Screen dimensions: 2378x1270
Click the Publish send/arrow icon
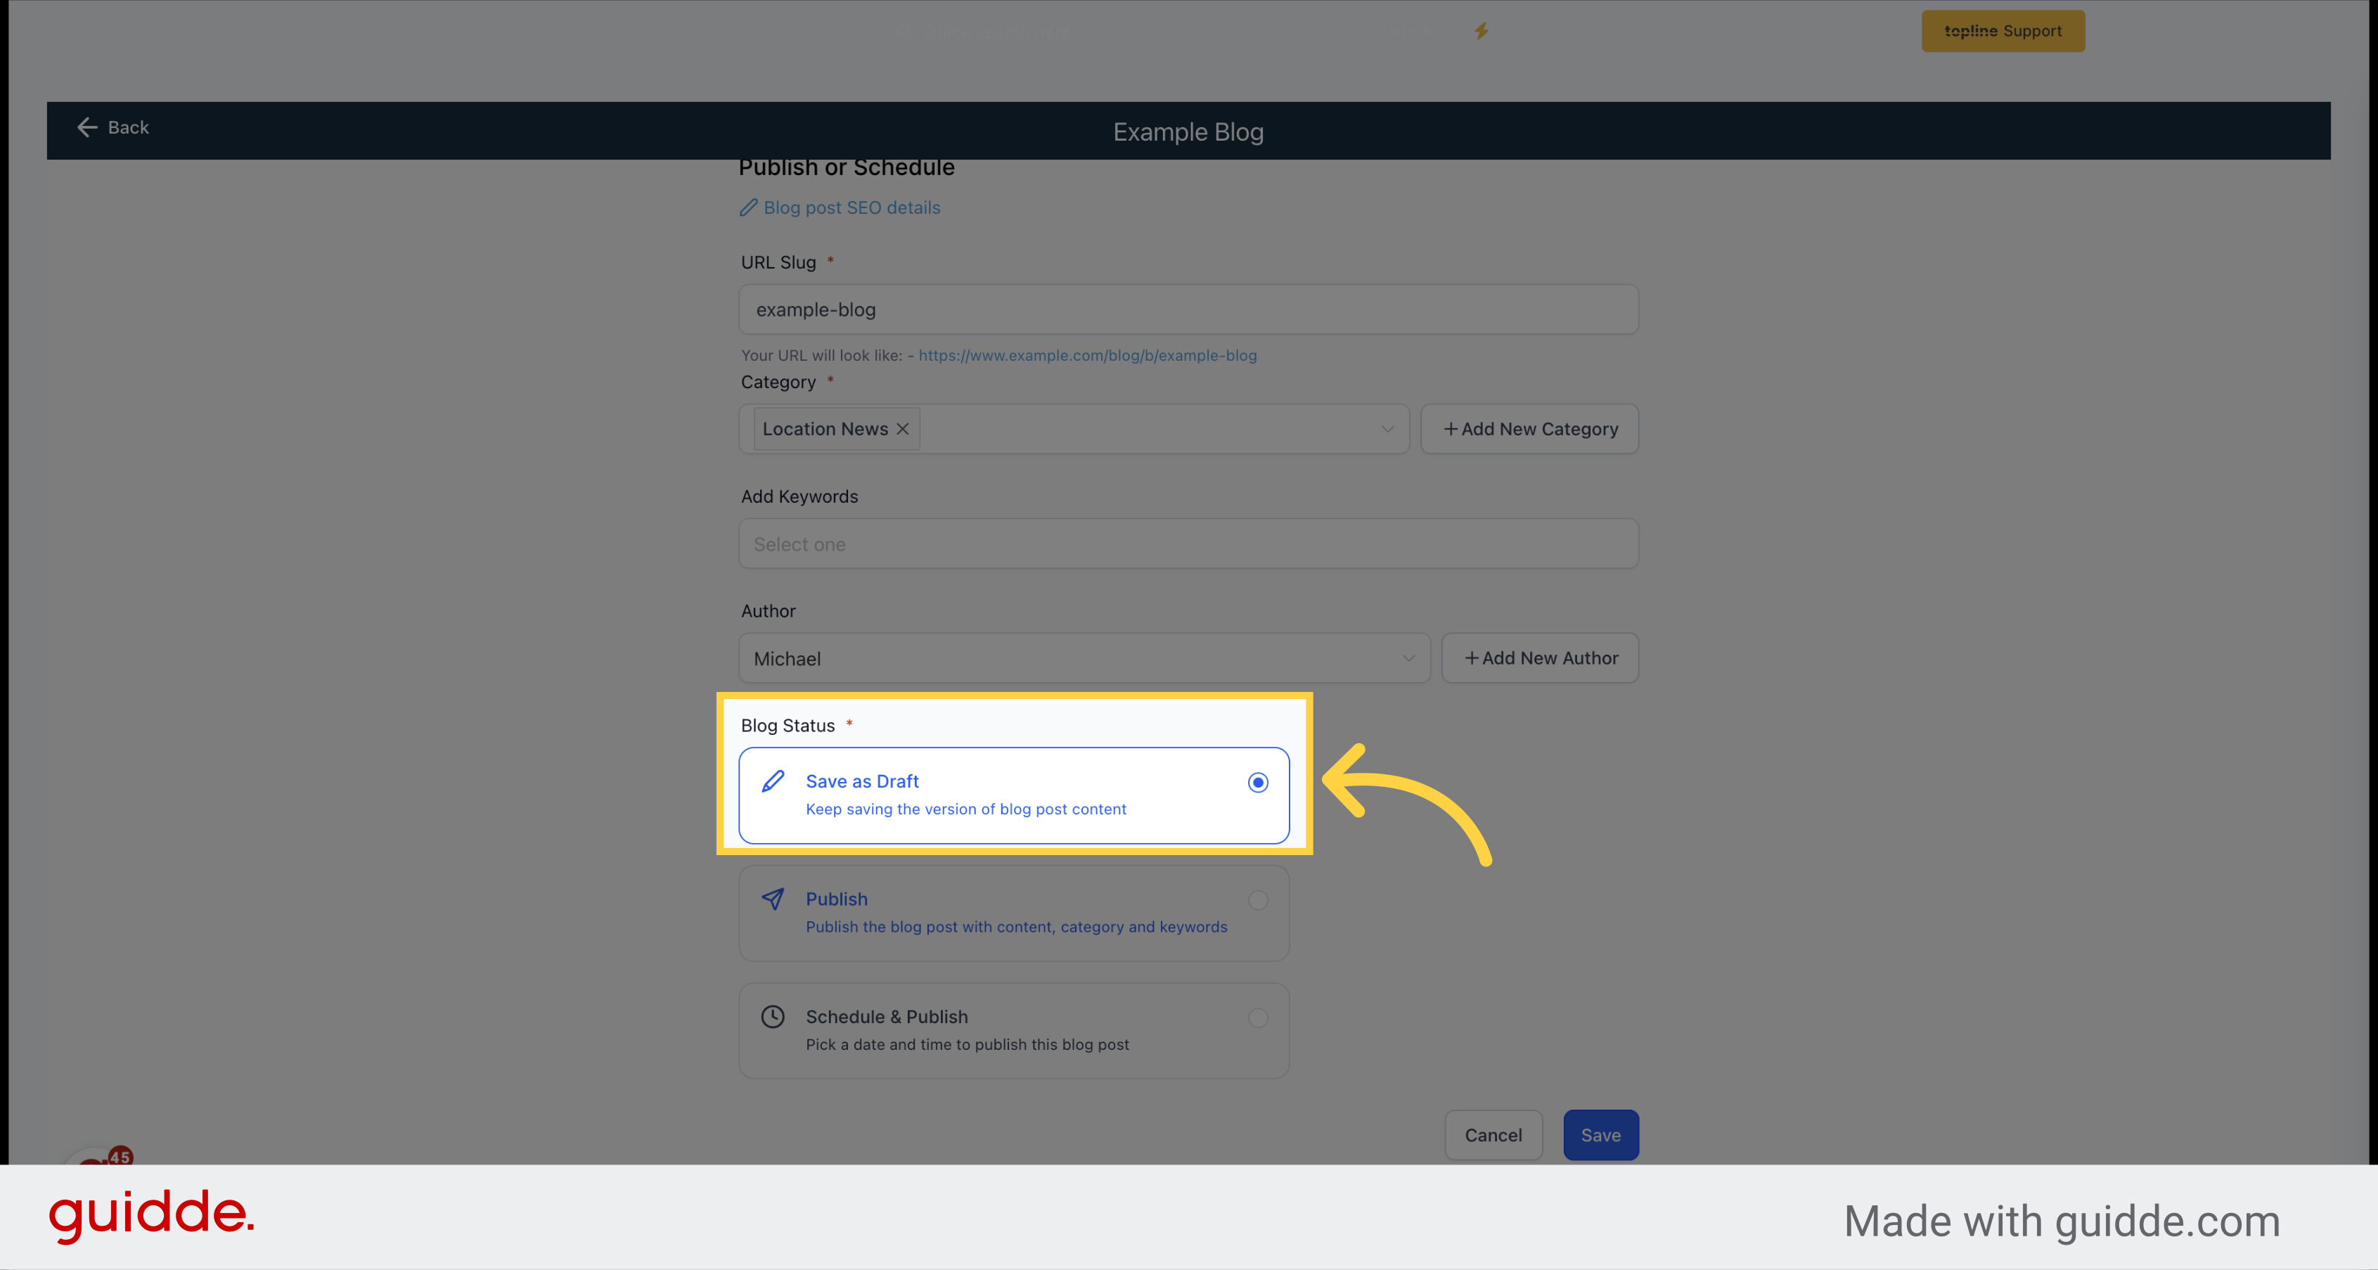pos(773,897)
